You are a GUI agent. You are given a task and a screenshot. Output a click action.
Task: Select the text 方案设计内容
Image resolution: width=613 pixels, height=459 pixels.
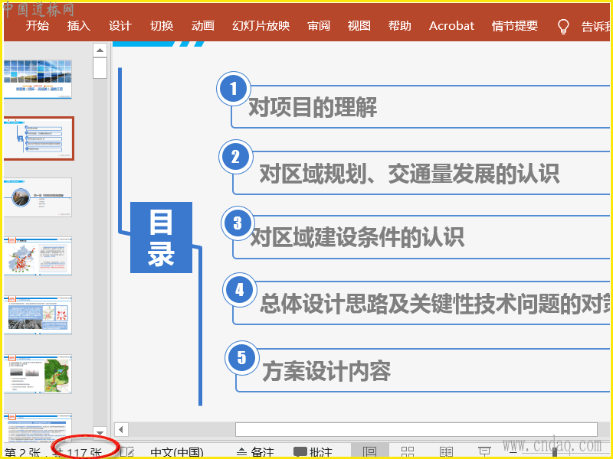pos(326,371)
